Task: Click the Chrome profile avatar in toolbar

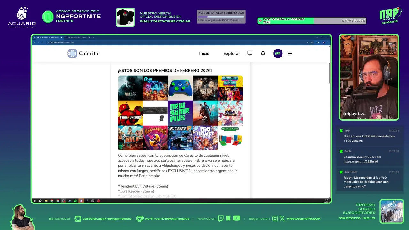Action: (x=324, y=42)
